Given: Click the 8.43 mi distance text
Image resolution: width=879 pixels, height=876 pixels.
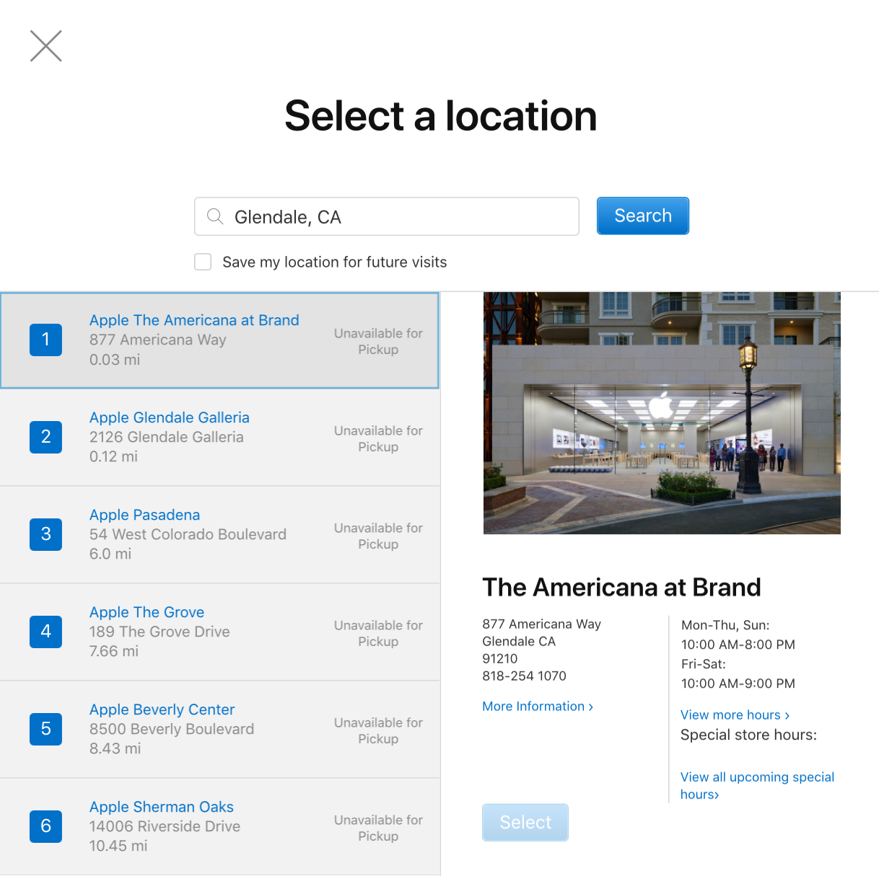Looking at the screenshot, I should pyautogui.click(x=115, y=748).
